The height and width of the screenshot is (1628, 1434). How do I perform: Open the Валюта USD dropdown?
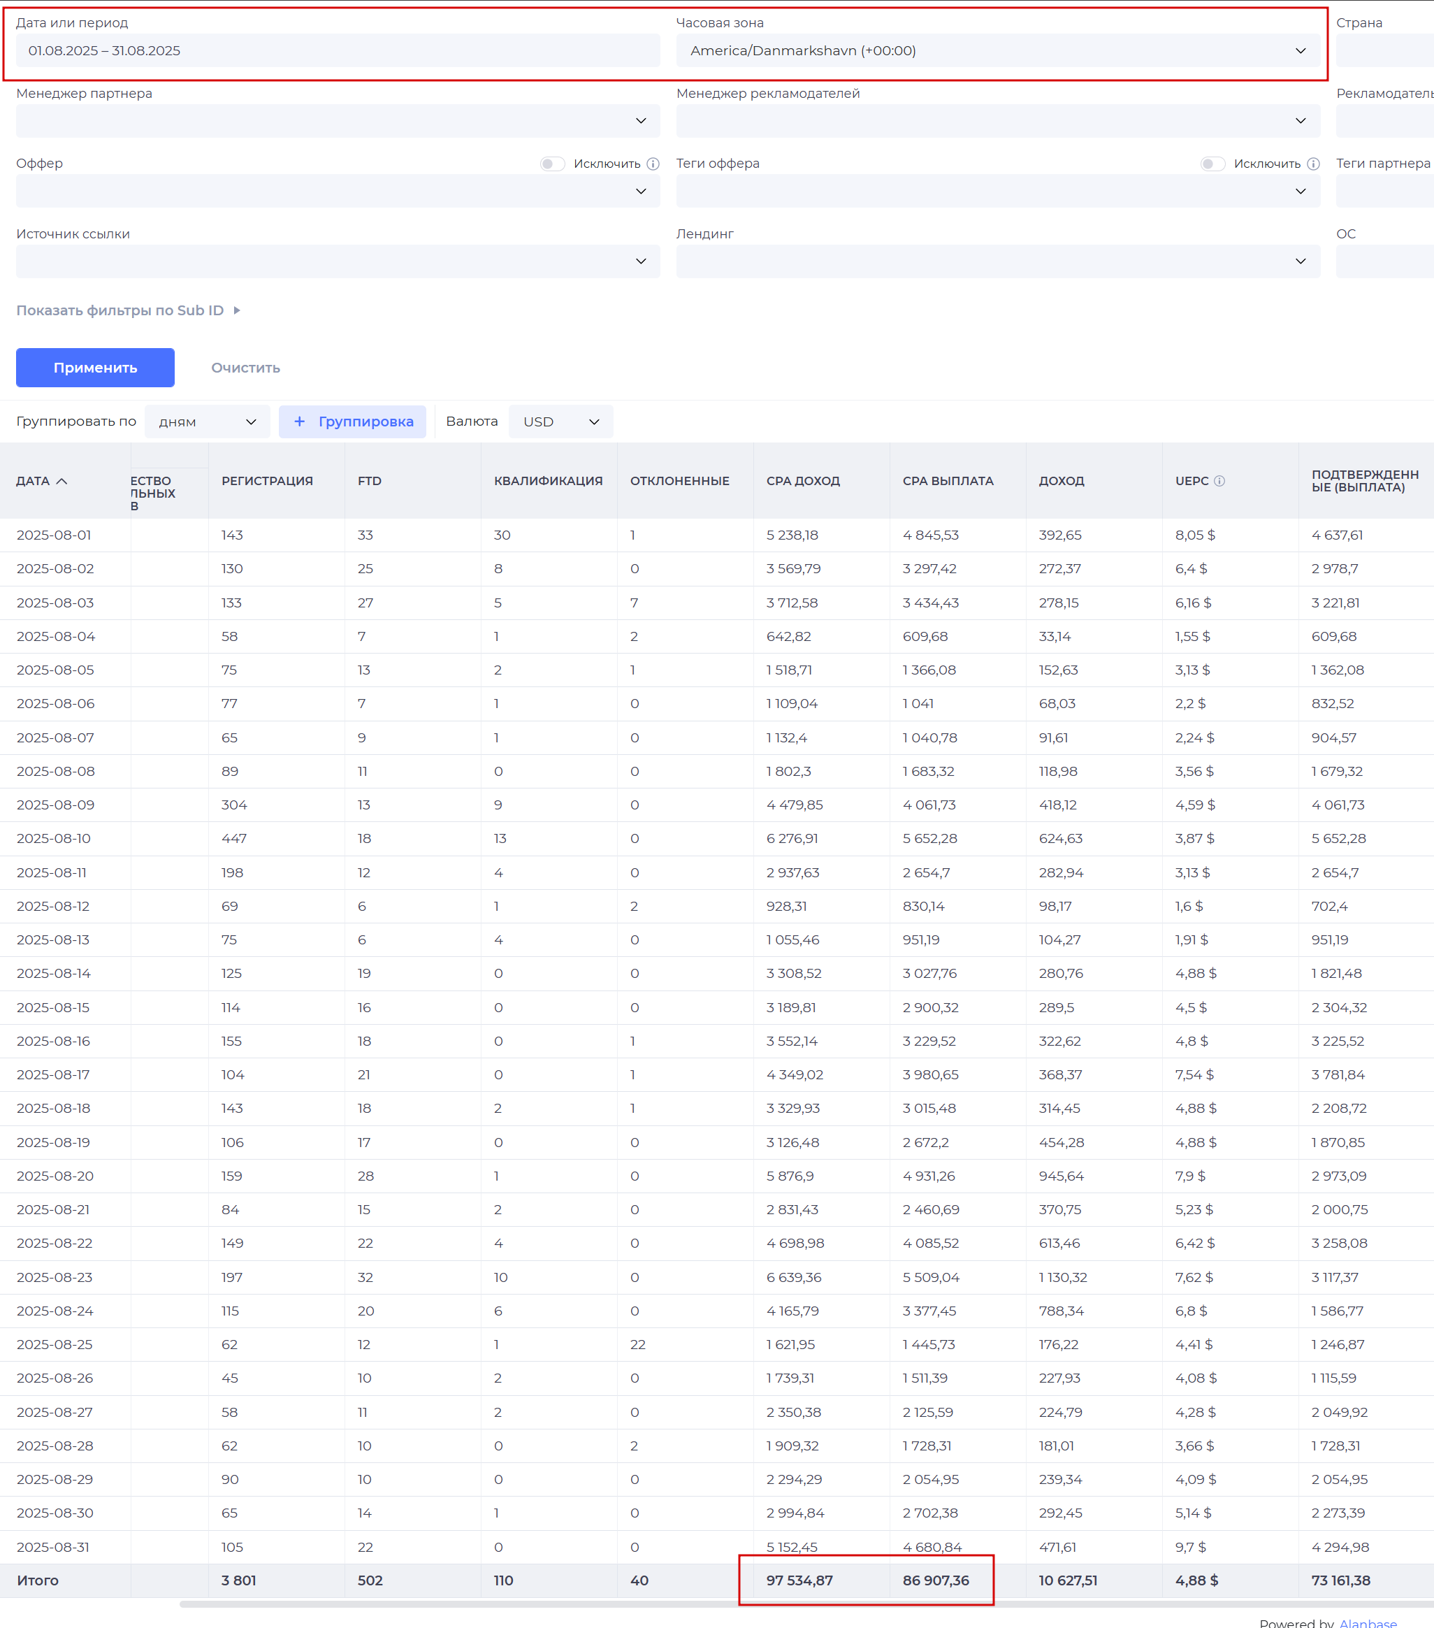coord(560,422)
